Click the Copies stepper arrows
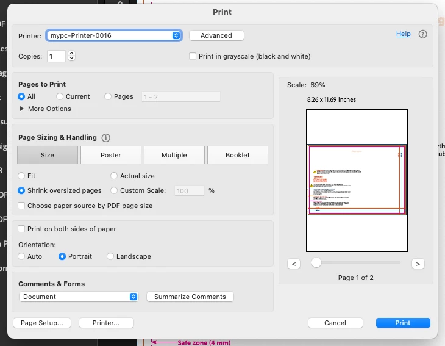Viewport: 445px width, 346px height. coord(71,56)
